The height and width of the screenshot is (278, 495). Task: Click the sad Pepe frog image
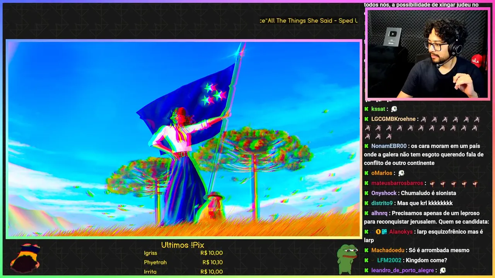tap(347, 259)
